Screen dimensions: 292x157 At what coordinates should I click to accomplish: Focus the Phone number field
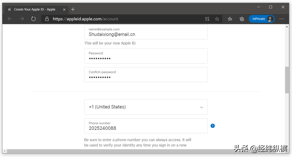146,126
